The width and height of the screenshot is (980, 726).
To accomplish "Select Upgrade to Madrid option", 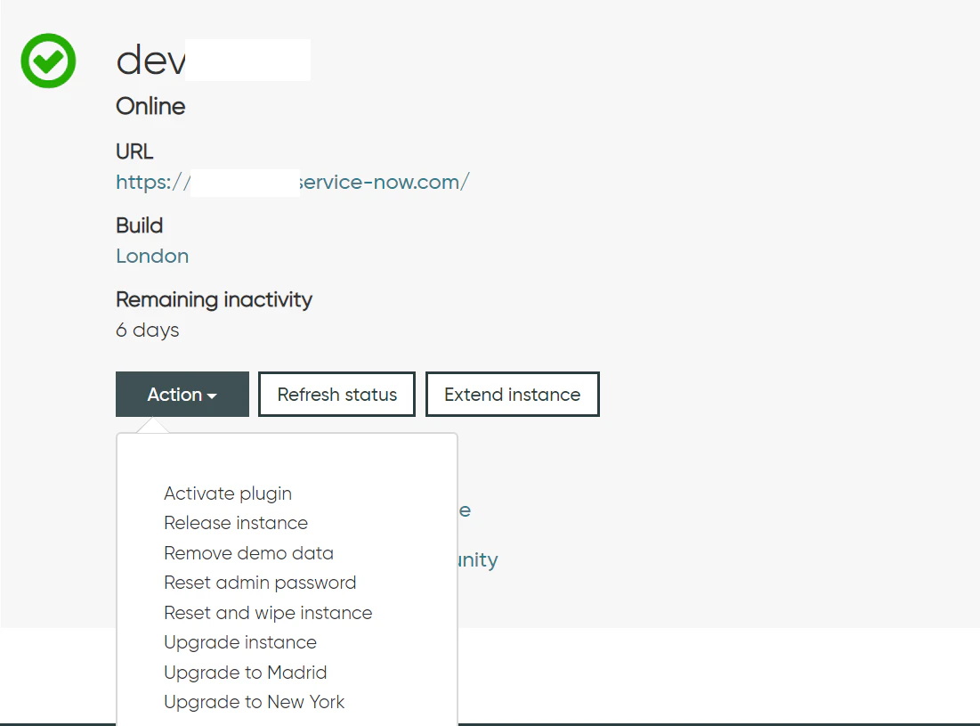I will coord(246,673).
